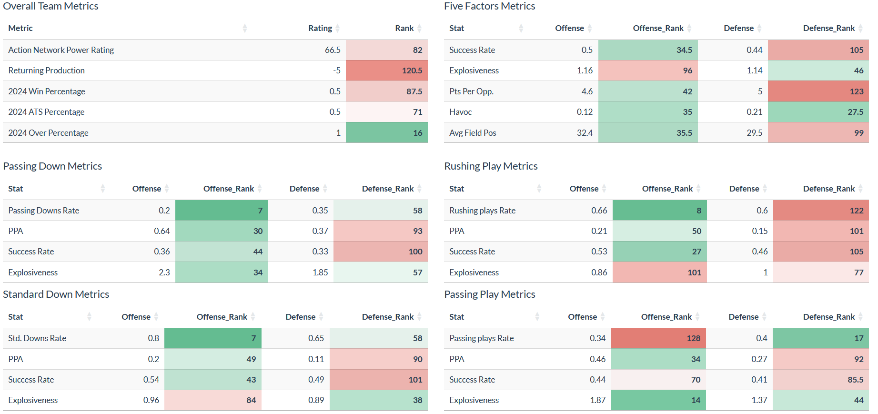Click red Passing plays Rate rank 128 cell
The image size is (878, 414).
(x=658, y=338)
